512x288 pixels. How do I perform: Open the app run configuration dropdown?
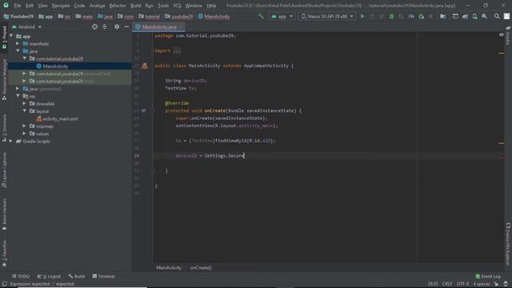pyautogui.click(x=282, y=16)
